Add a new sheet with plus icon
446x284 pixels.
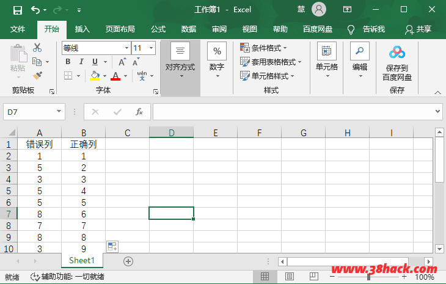coord(128,261)
